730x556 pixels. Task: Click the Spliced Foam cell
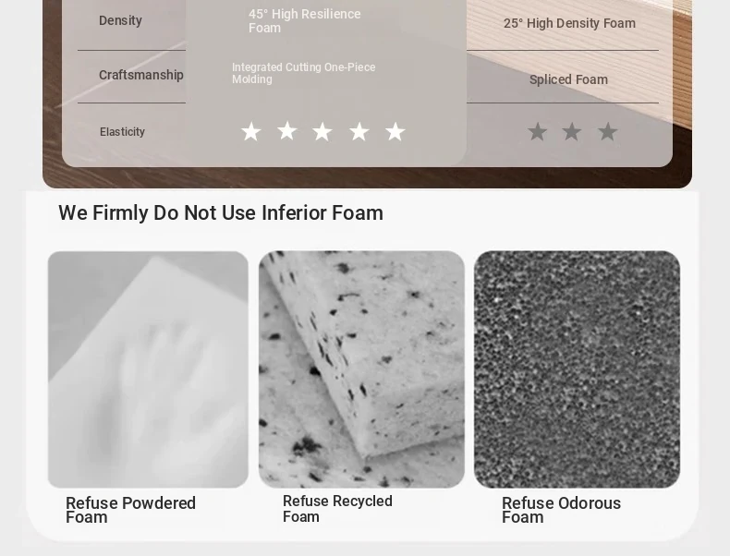click(568, 79)
